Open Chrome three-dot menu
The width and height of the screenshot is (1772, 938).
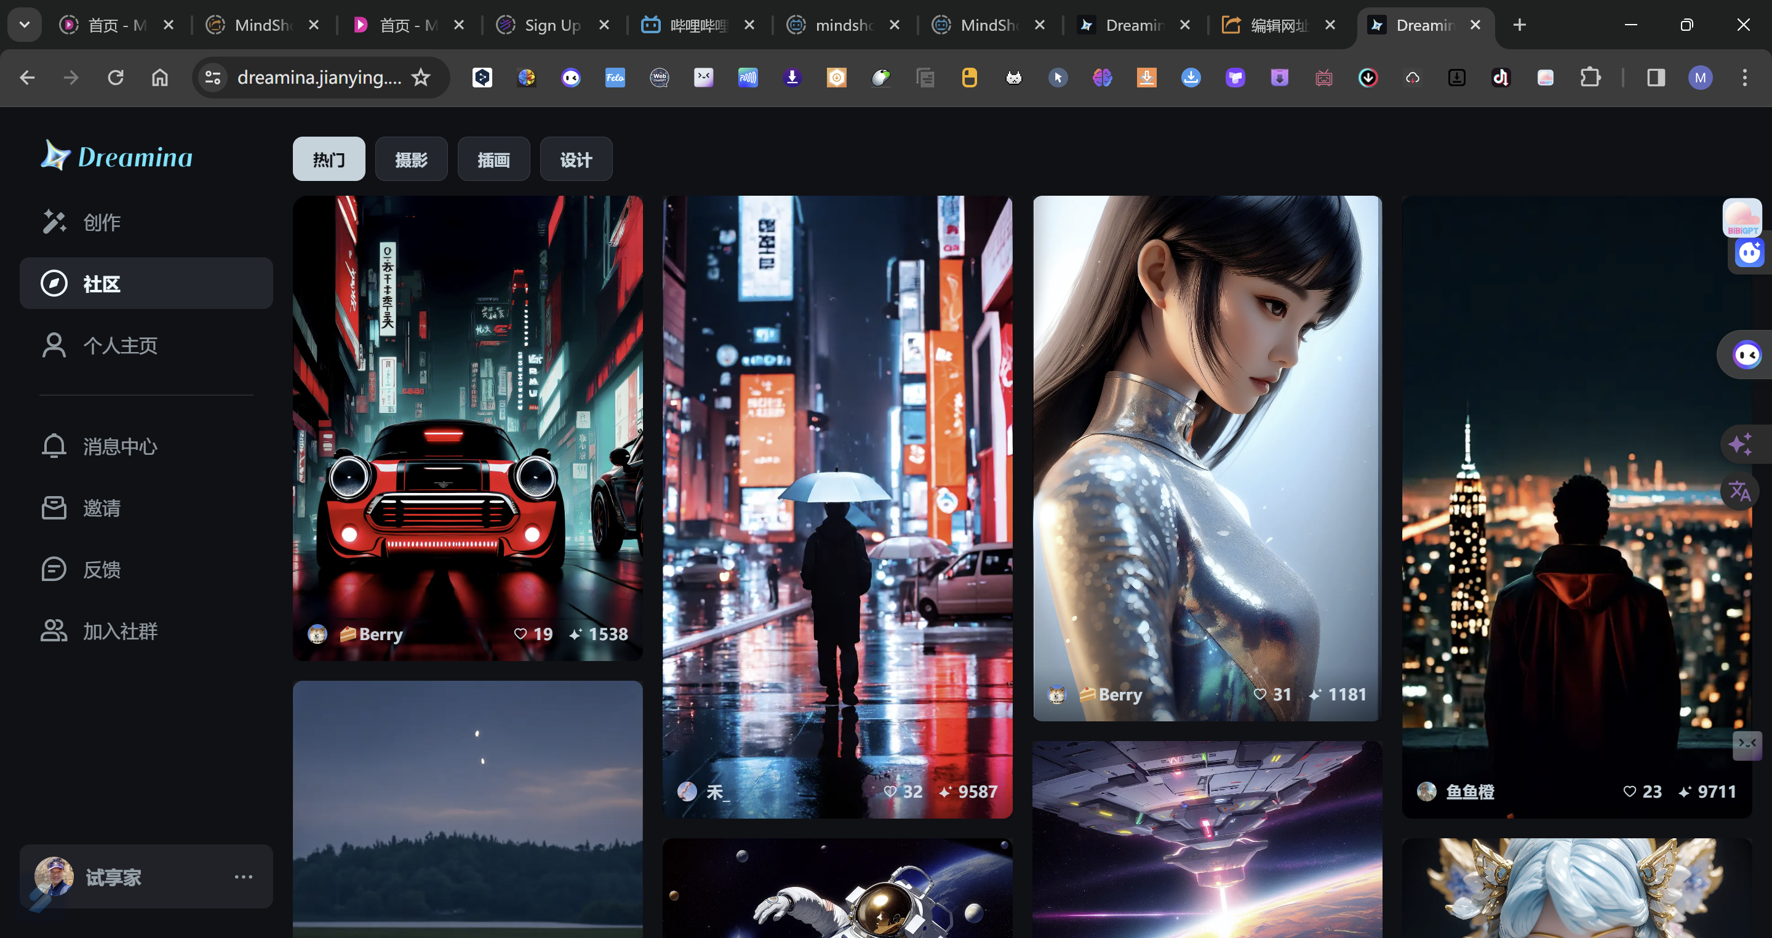(x=1744, y=78)
